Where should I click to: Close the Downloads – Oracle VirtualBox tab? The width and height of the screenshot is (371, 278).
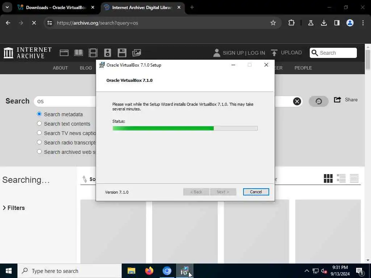93,8
